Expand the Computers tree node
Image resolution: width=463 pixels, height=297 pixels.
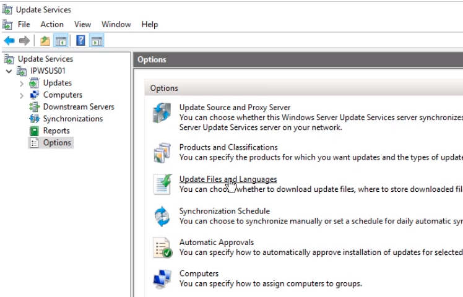pyautogui.click(x=22, y=95)
